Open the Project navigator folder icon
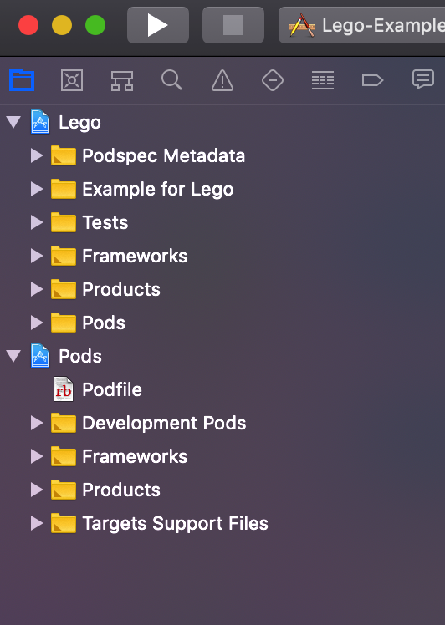 pyautogui.click(x=22, y=80)
